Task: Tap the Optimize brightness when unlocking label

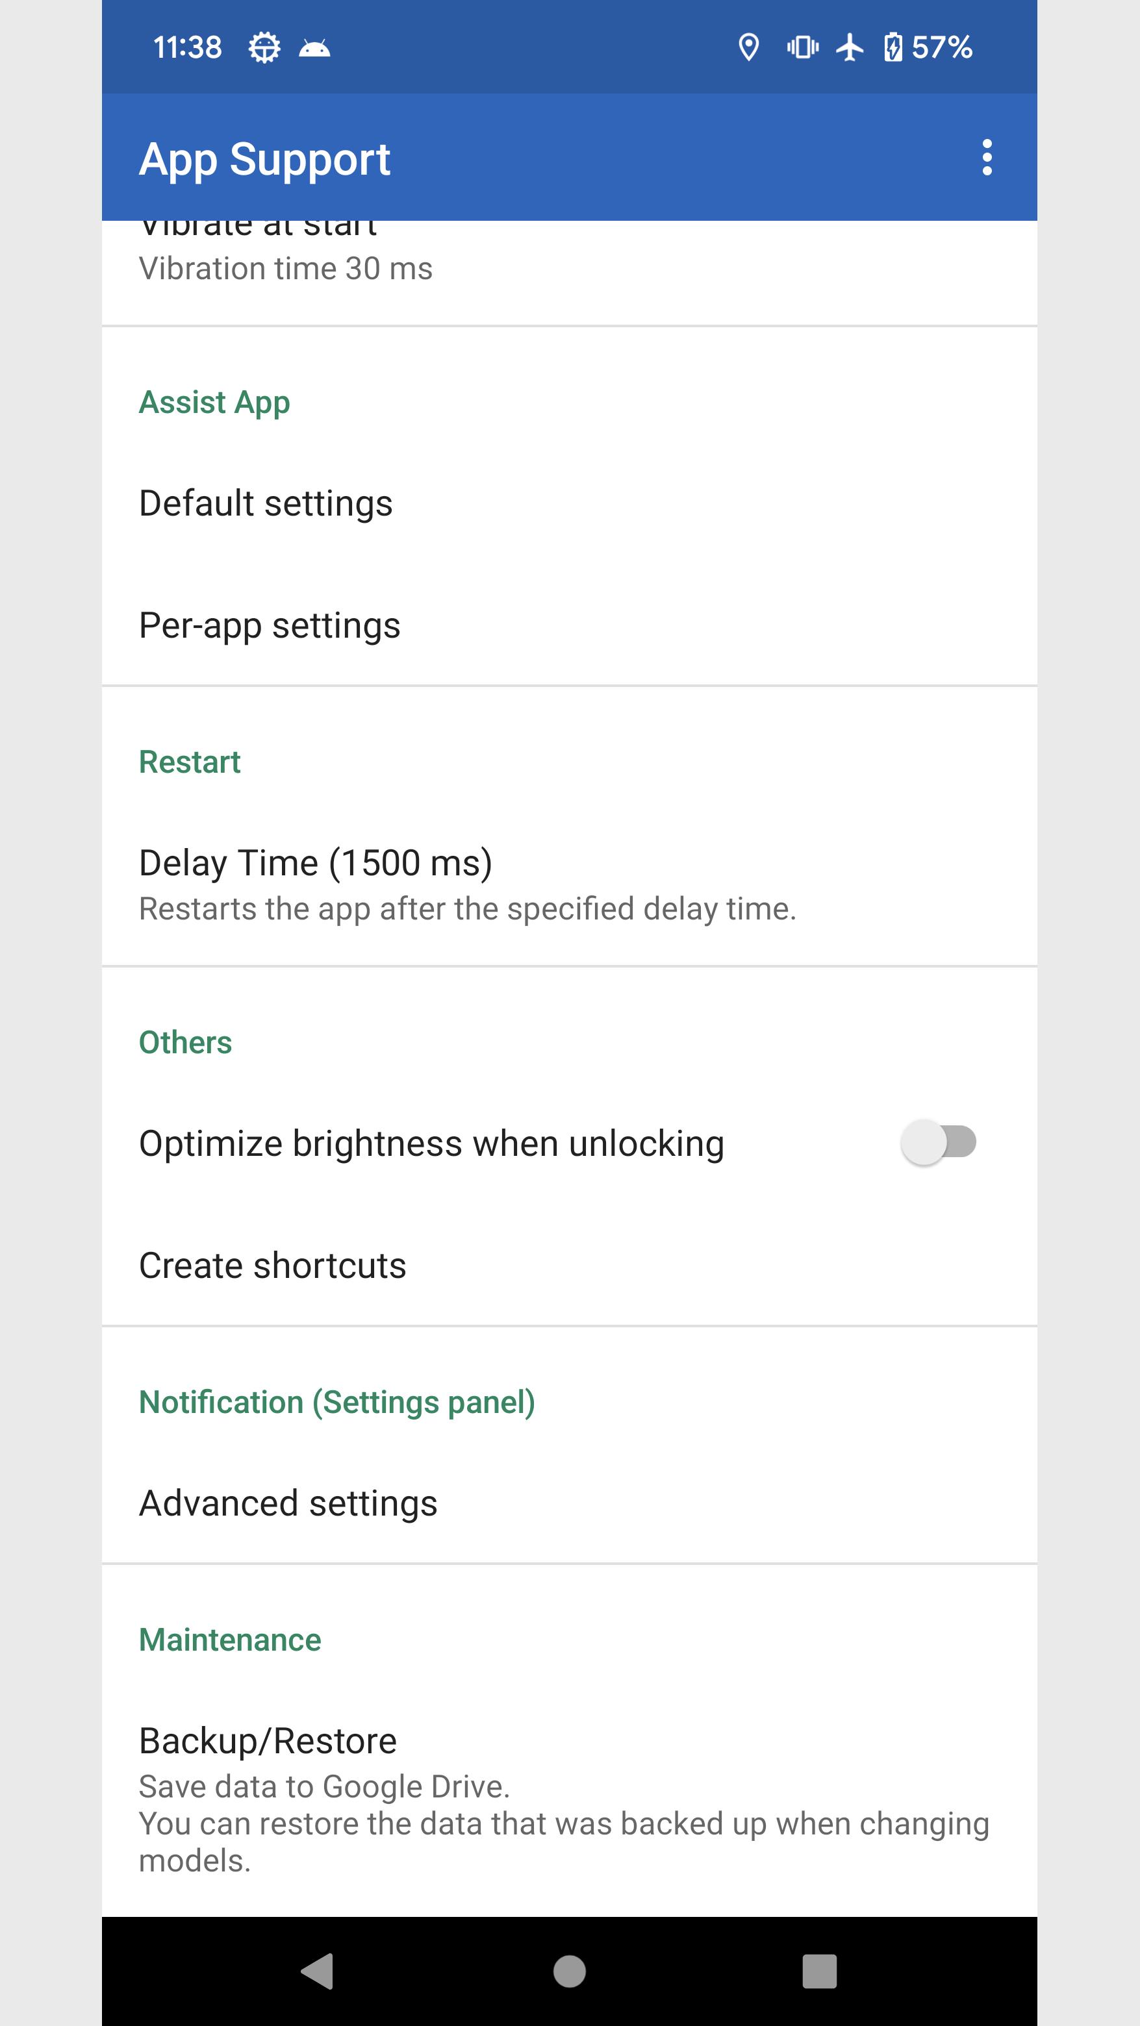Action: (x=431, y=1144)
